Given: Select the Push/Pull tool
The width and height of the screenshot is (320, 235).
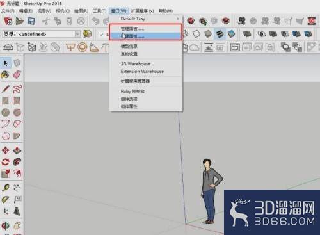Looking at the screenshot, I should pos(17,150).
